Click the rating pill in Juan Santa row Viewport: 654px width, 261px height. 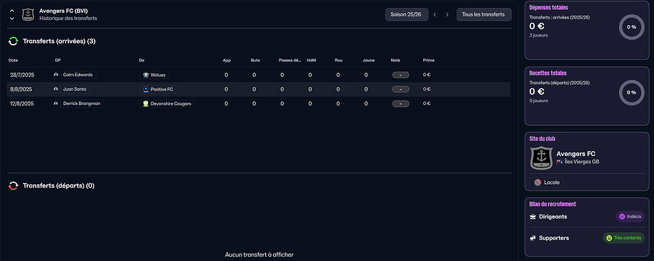[400, 89]
